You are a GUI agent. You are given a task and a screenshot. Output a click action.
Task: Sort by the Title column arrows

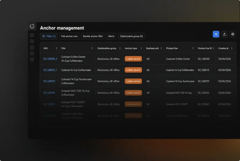point(92,48)
